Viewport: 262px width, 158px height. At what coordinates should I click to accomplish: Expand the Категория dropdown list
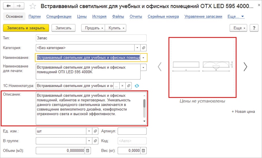tap(137, 48)
